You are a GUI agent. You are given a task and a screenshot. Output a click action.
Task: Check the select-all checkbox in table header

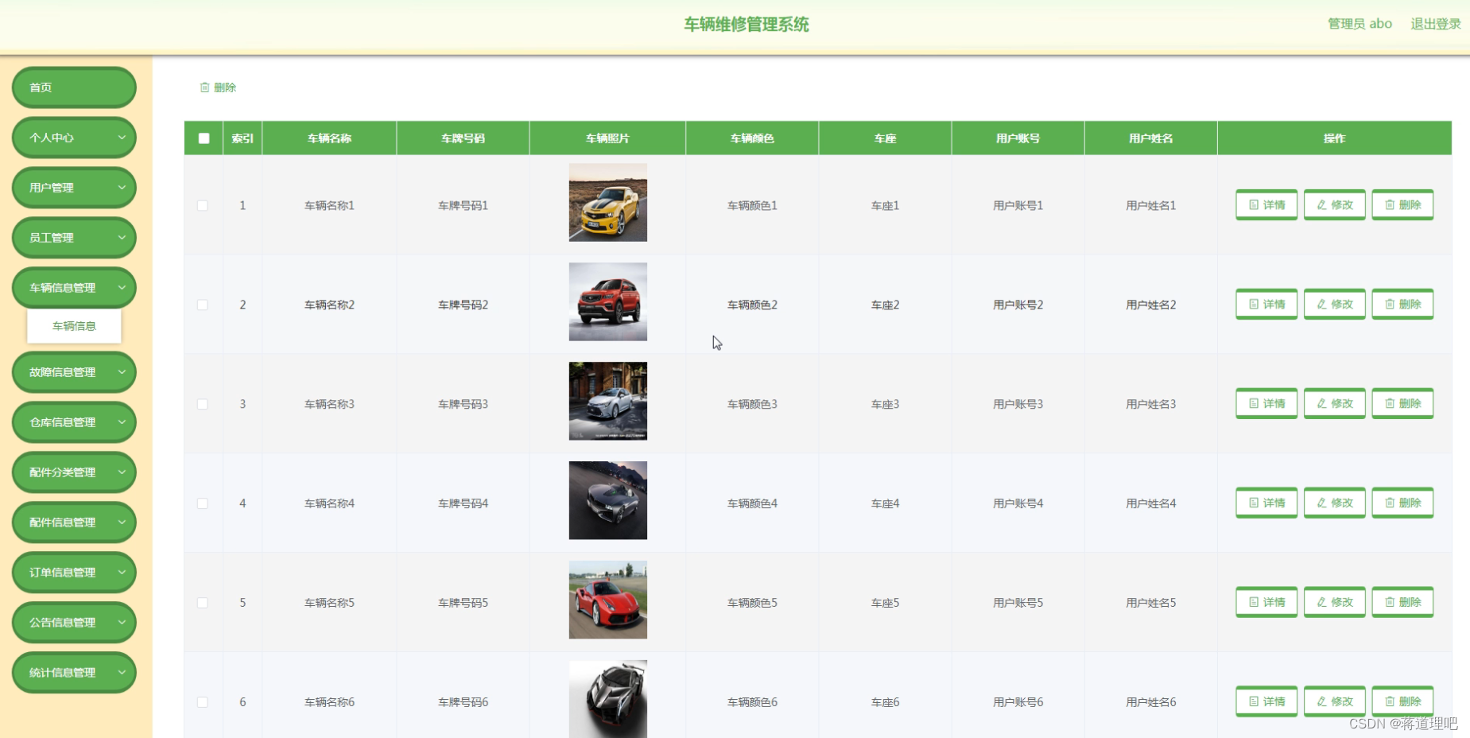pos(204,138)
